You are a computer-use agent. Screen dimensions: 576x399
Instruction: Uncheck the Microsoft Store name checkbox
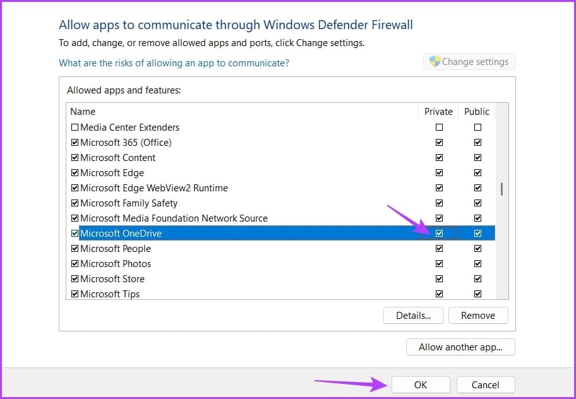pos(75,278)
